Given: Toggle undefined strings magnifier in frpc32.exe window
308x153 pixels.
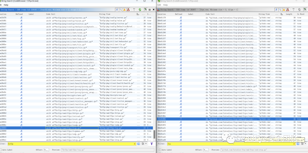Looking at the screenshot, I should coord(121,9).
